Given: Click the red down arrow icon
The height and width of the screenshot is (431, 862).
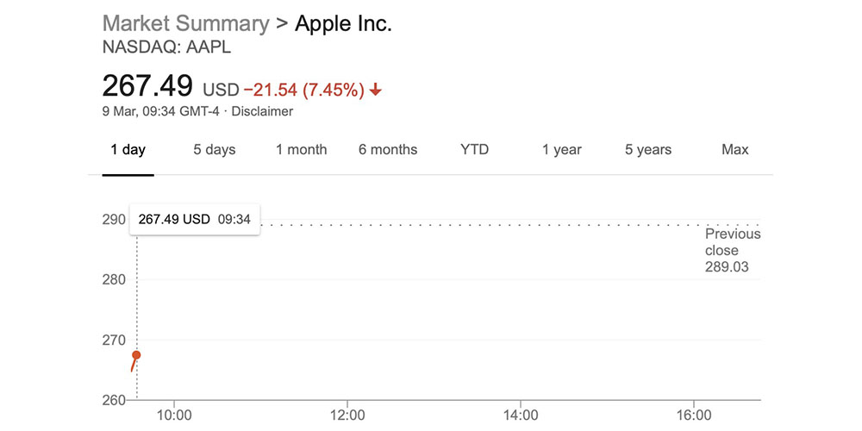Looking at the screenshot, I should pos(375,90).
